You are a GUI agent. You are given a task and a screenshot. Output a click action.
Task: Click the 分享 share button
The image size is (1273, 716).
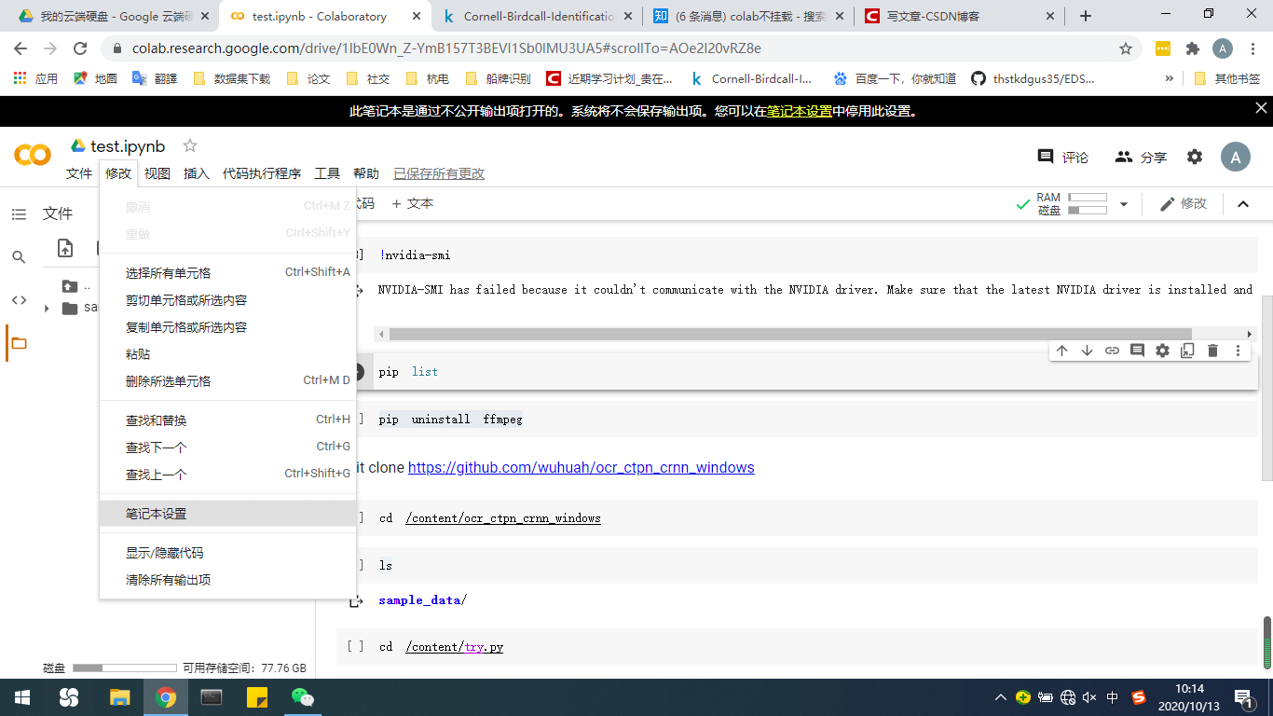pyautogui.click(x=1141, y=157)
